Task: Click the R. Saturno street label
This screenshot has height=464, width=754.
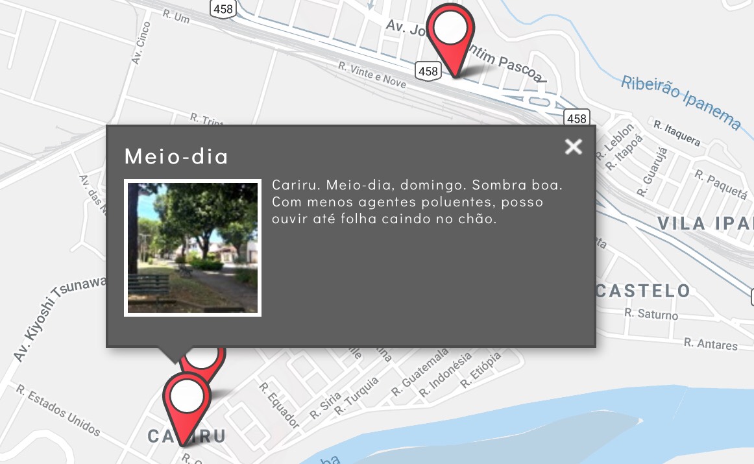Action: click(650, 313)
